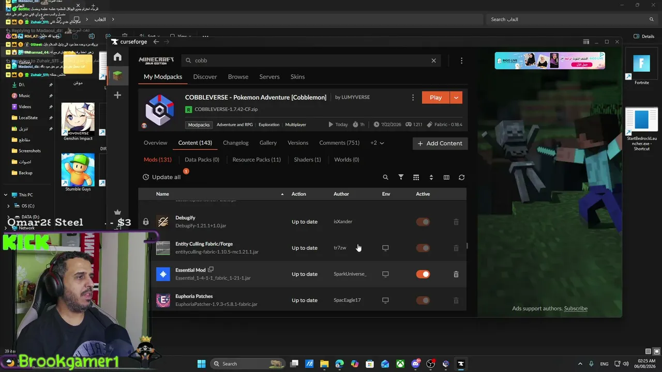Switch to the Versions tab
Screen dimensions: 662x372
[298, 143]
